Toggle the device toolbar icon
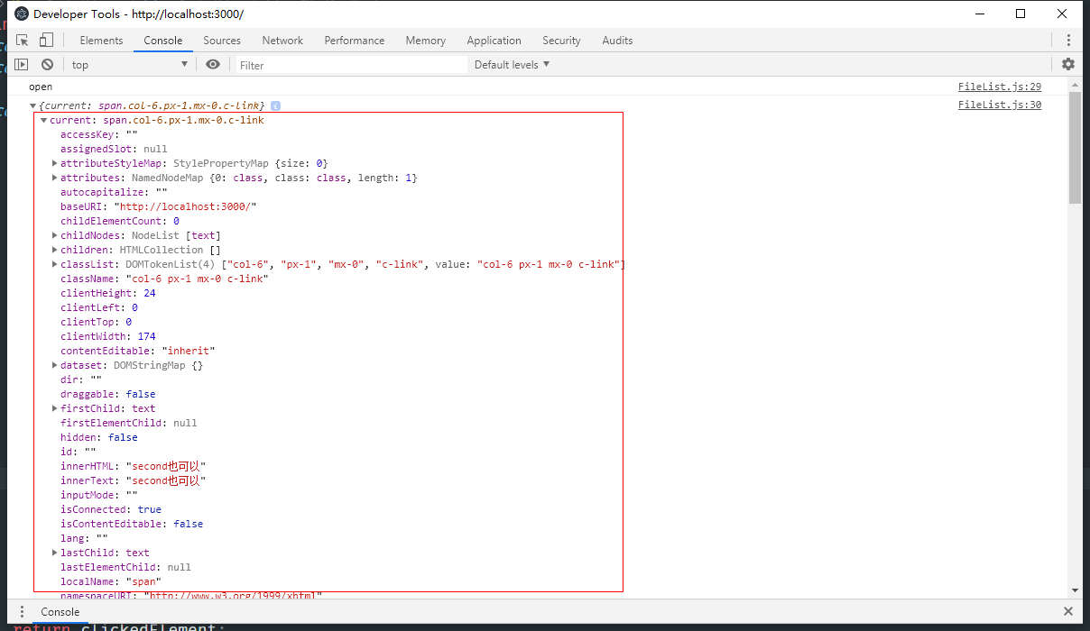1090x631 pixels. (46, 41)
